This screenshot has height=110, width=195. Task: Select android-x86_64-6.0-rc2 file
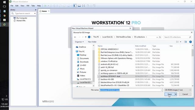(109, 64)
